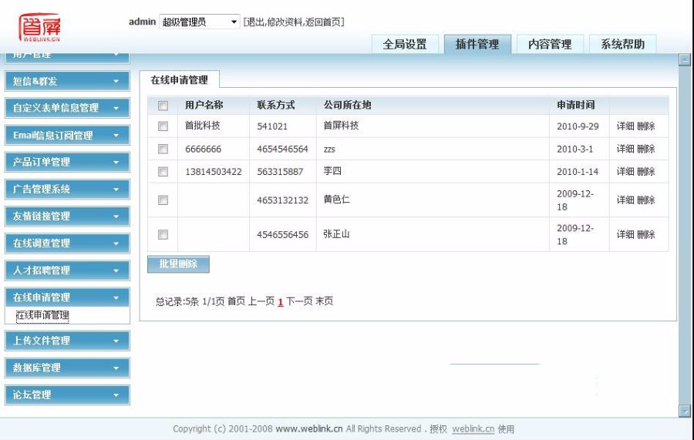Check the row for 首批科技

click(163, 126)
